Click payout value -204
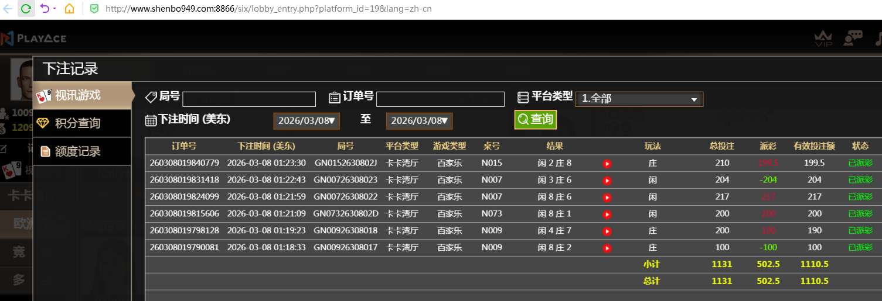 tap(768, 180)
